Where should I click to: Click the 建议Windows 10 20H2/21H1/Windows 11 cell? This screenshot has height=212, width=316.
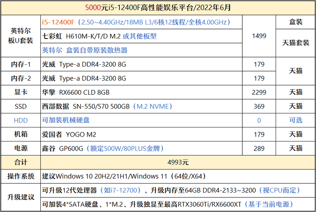178,177
